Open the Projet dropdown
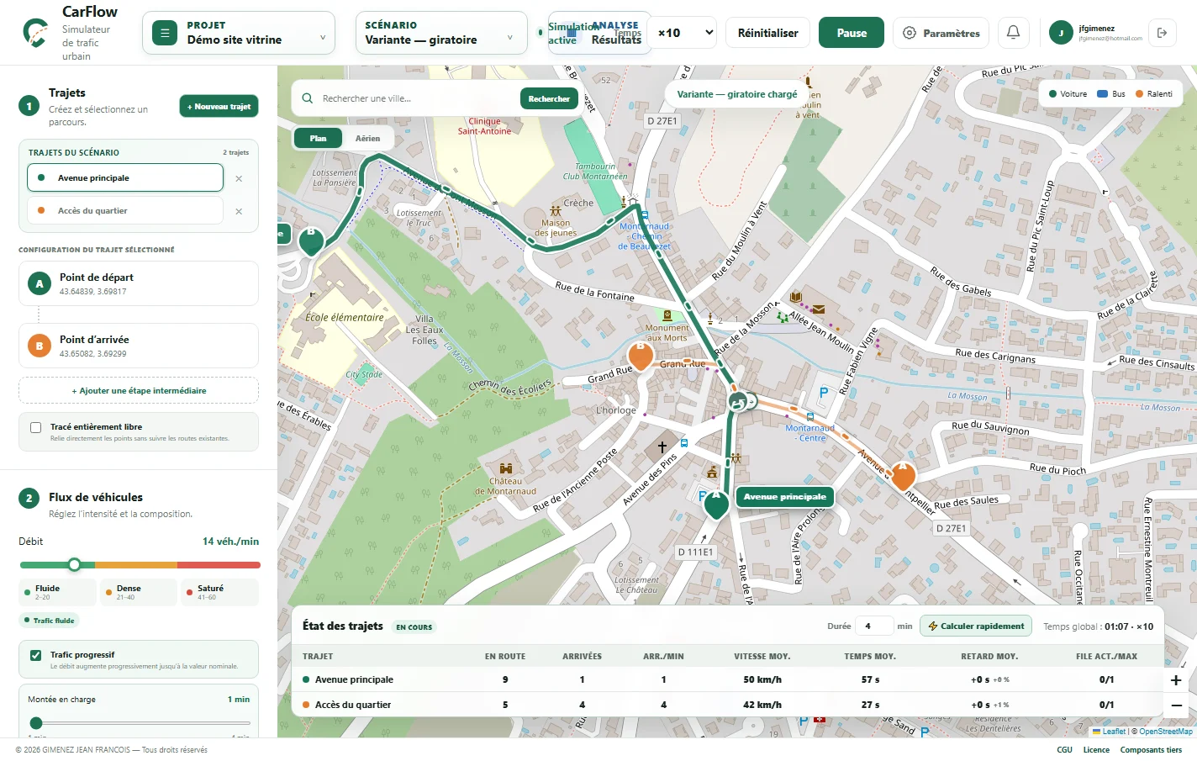The width and height of the screenshot is (1197, 761). (239, 33)
